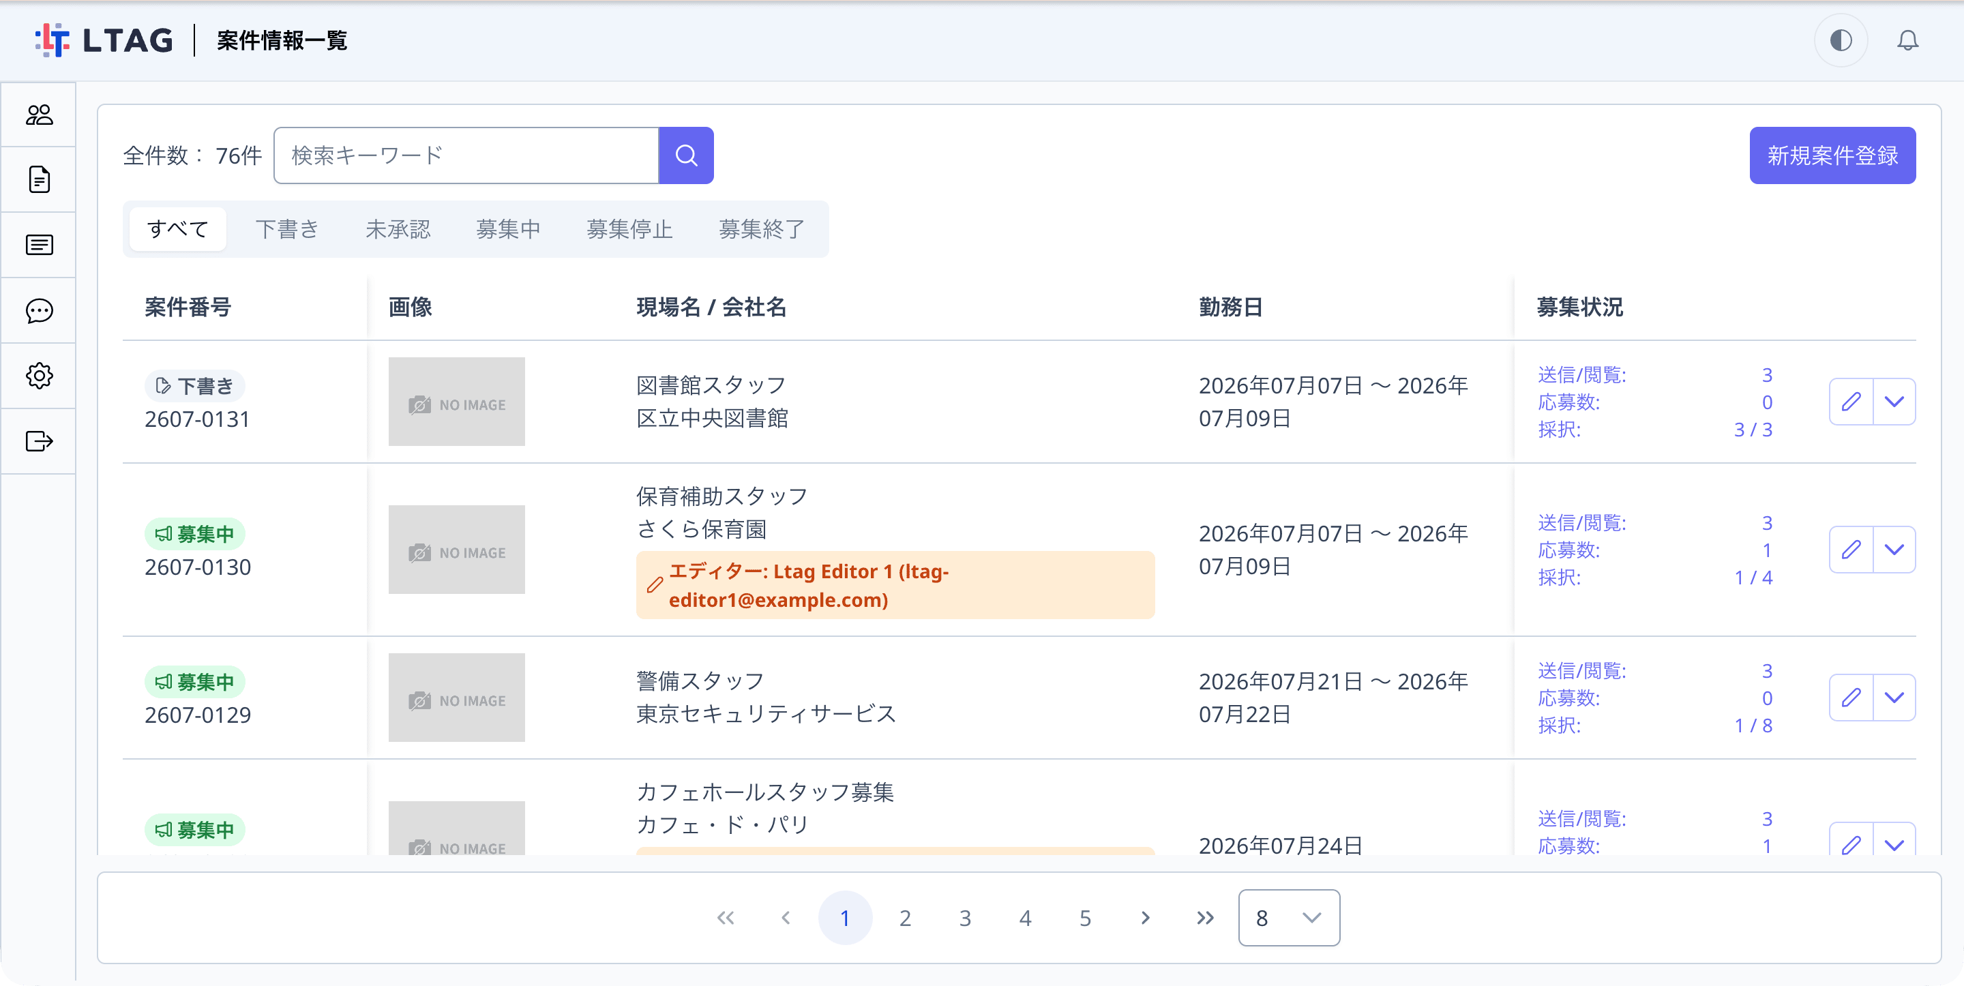Image resolution: width=1964 pixels, height=986 pixels.
Task: Edit the カフェホールスタッフ募集 row pencil icon
Action: tap(1850, 840)
